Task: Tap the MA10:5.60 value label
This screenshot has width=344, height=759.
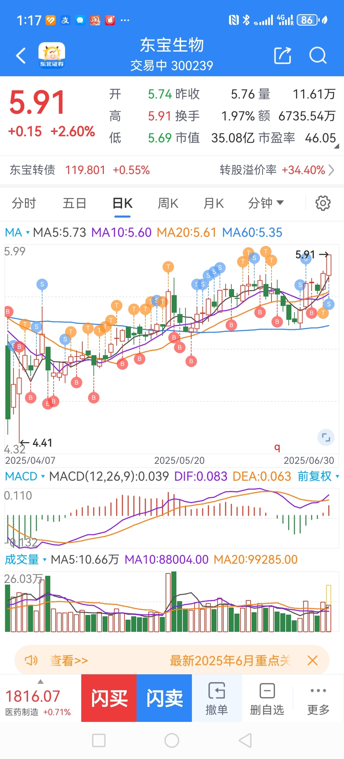Action: point(121,232)
